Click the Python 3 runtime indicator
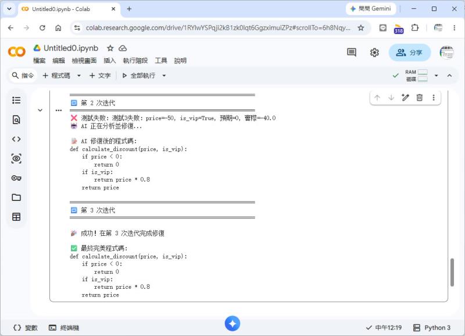The height and width of the screenshot is (336, 465). point(432,328)
